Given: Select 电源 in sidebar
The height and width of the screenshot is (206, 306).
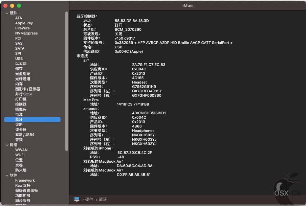Looking at the screenshot, I should 19,114.
